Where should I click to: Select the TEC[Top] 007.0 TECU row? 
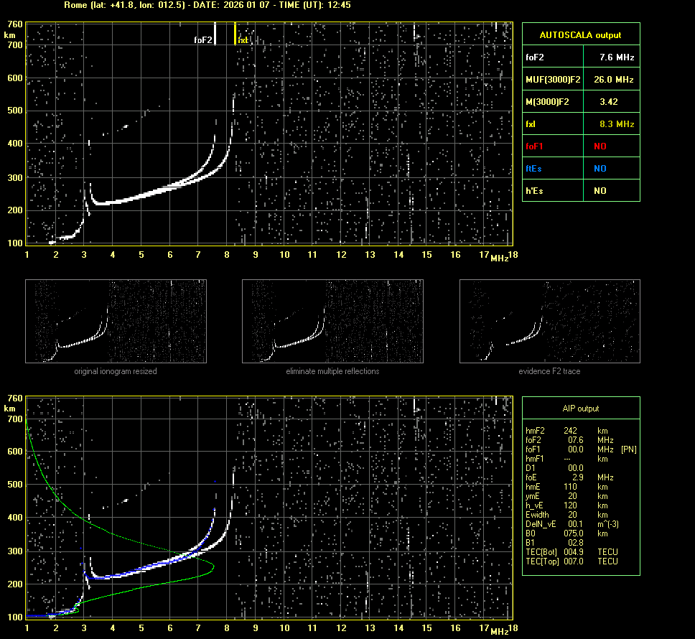click(x=572, y=561)
